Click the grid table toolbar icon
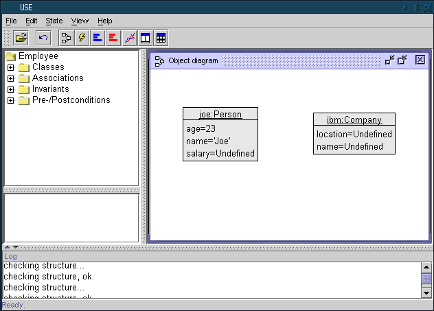 (x=161, y=37)
